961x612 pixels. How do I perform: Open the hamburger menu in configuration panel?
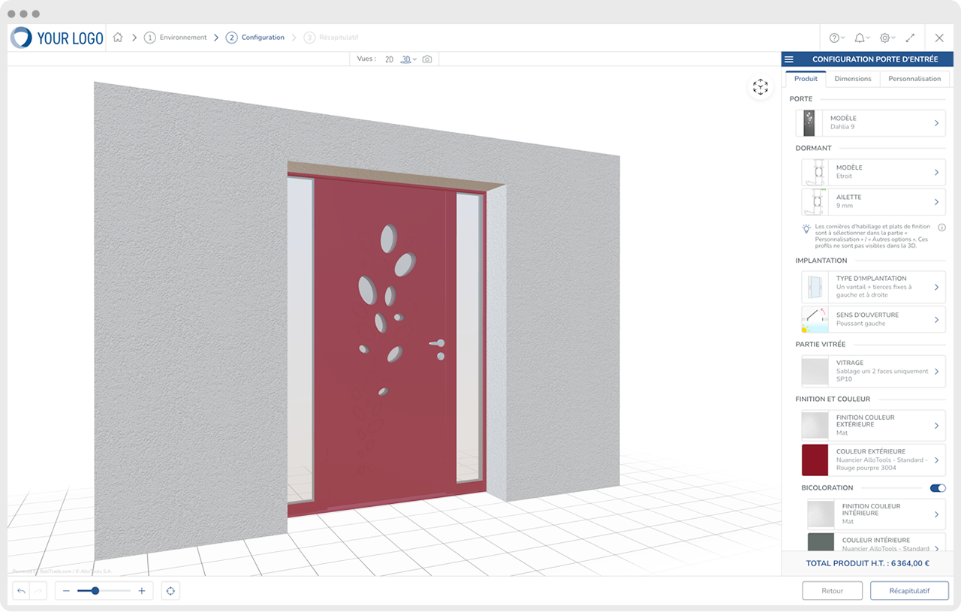788,59
